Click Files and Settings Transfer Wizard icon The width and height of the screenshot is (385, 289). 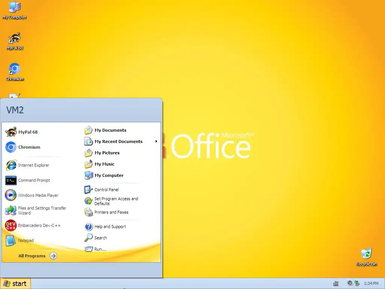coord(11,210)
